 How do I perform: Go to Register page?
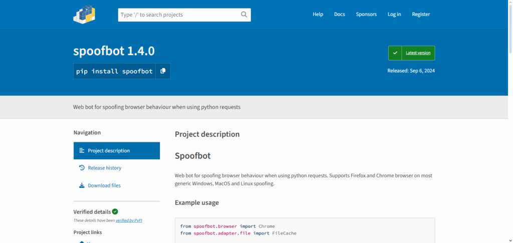pyautogui.click(x=421, y=15)
